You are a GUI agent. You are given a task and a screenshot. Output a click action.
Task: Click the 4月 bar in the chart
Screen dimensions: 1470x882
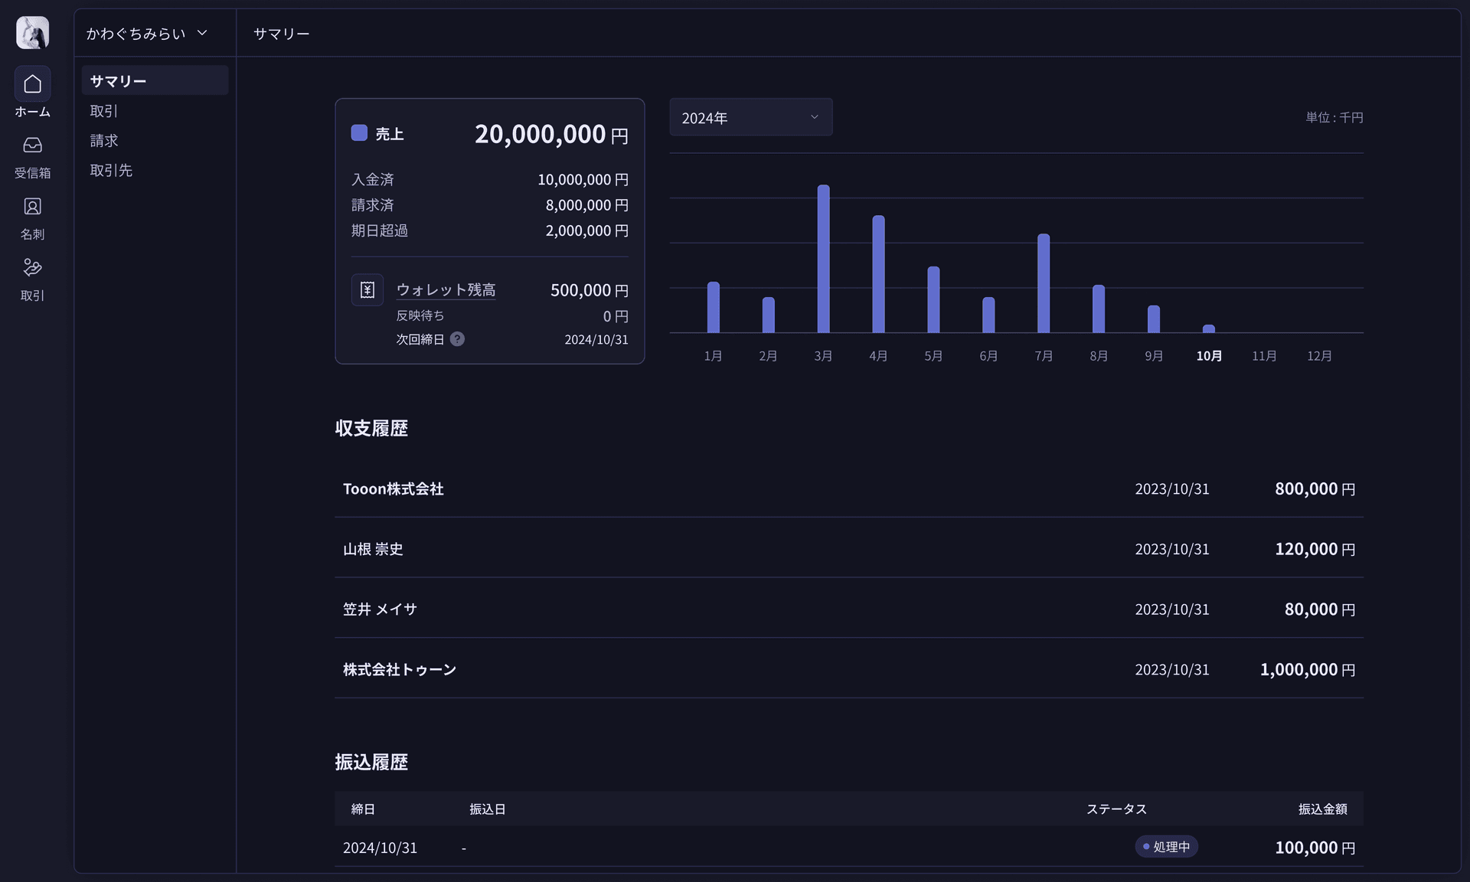878,274
